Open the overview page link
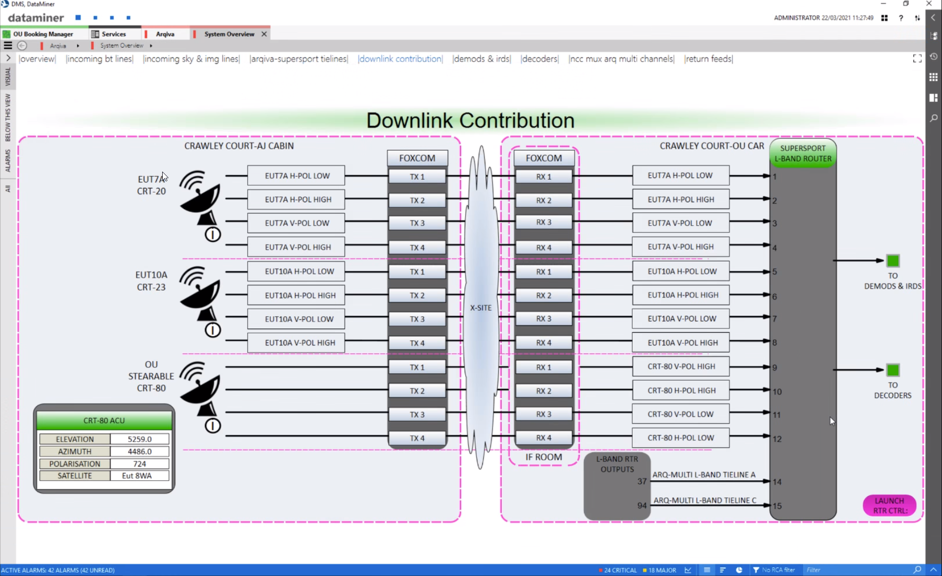The width and height of the screenshot is (942, 576). click(37, 59)
